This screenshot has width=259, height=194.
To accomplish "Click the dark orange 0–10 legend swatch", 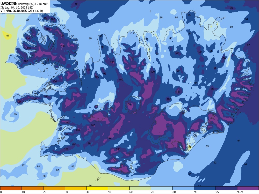I will [x=11, y=188].
